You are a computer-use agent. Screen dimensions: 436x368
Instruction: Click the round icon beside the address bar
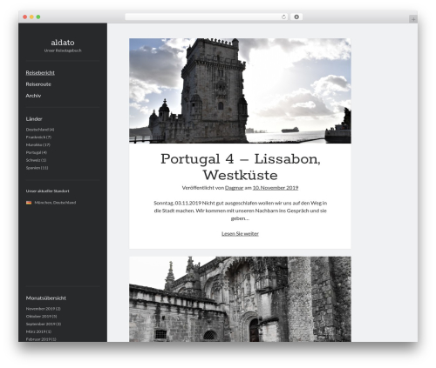[296, 17]
